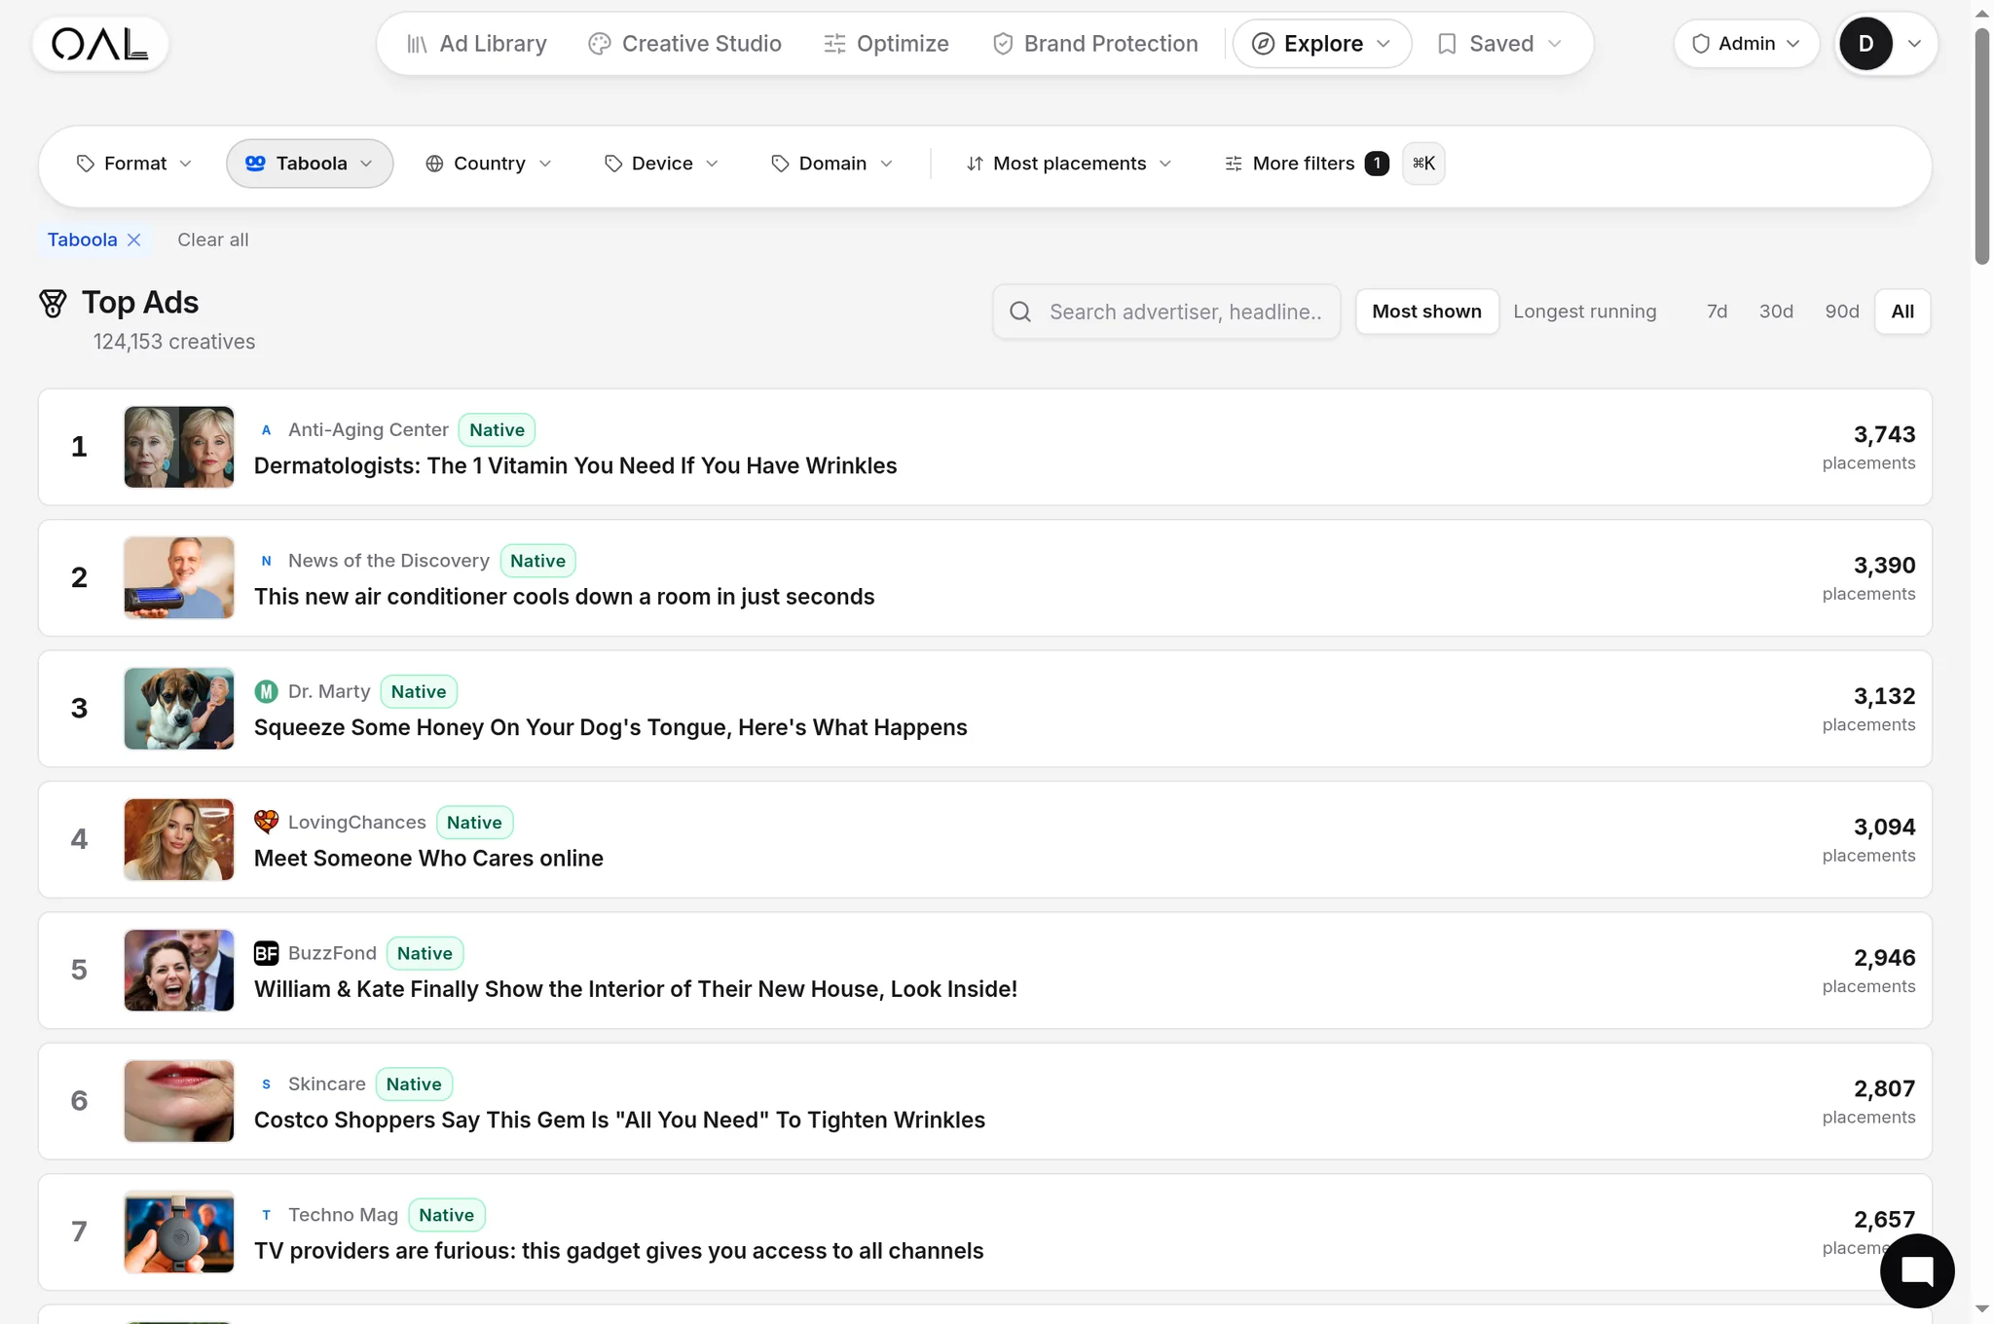Open the Skincare lips ad thumbnail
Image resolution: width=1994 pixels, height=1324 pixels.
(x=179, y=1101)
